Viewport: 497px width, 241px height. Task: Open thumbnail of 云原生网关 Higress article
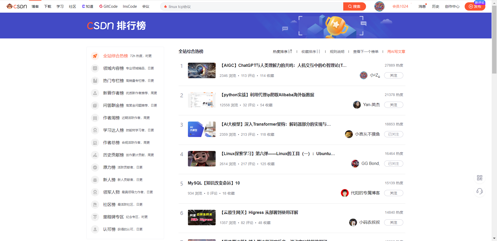[202, 218]
